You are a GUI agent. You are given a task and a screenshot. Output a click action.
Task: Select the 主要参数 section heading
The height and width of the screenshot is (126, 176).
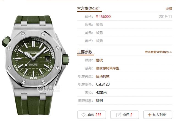(85, 52)
